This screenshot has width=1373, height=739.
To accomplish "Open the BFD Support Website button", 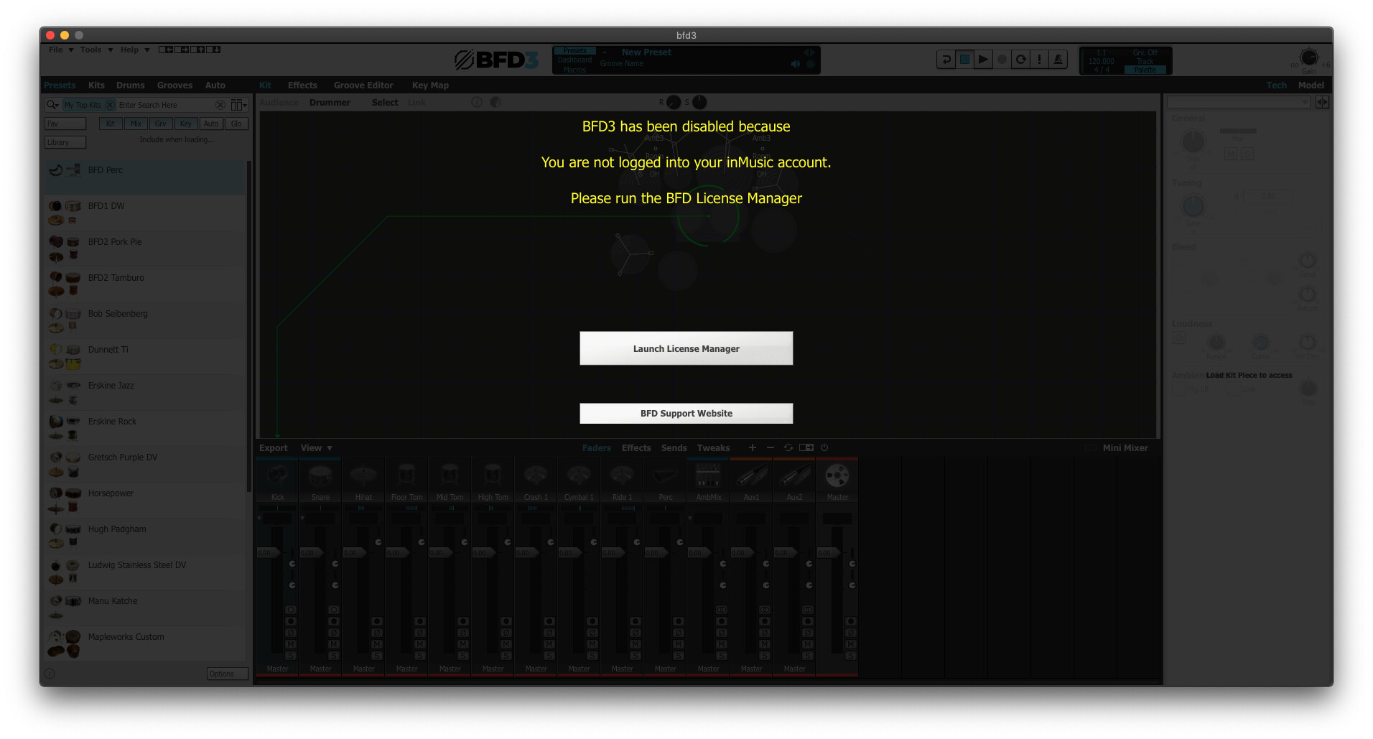I will coord(686,413).
